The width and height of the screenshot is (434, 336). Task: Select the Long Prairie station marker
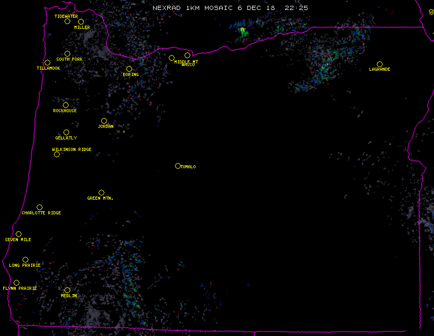(25, 259)
